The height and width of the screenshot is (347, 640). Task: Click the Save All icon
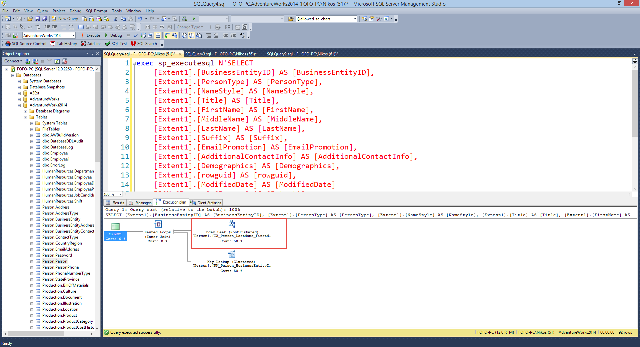[x=45, y=19]
